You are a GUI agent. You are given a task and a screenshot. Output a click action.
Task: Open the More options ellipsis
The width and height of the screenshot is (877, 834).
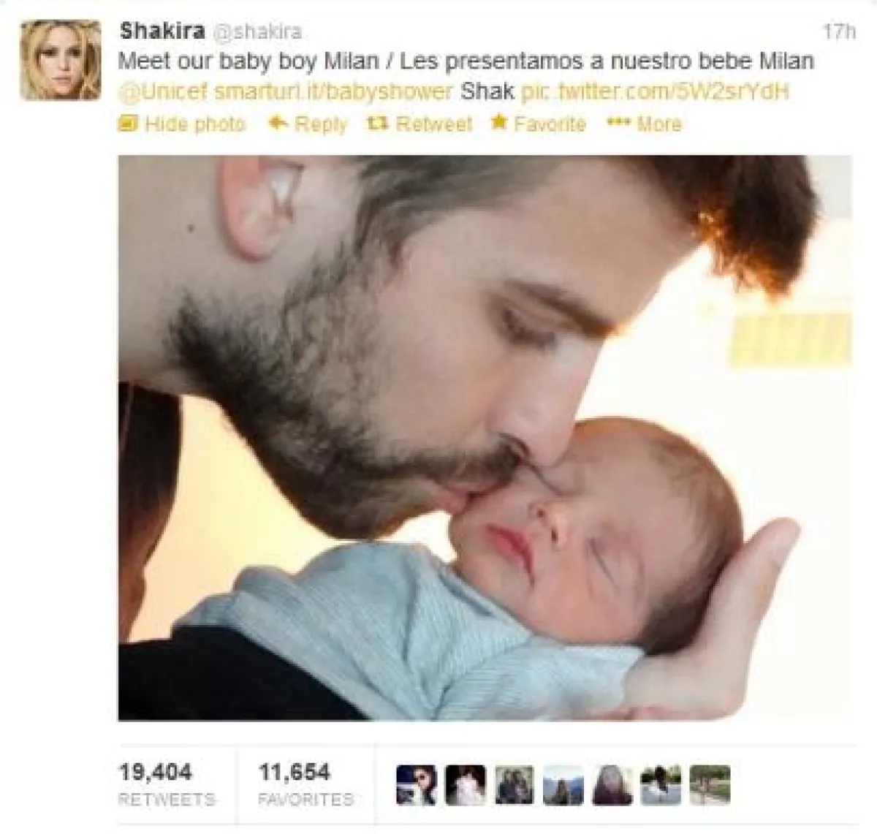(619, 123)
